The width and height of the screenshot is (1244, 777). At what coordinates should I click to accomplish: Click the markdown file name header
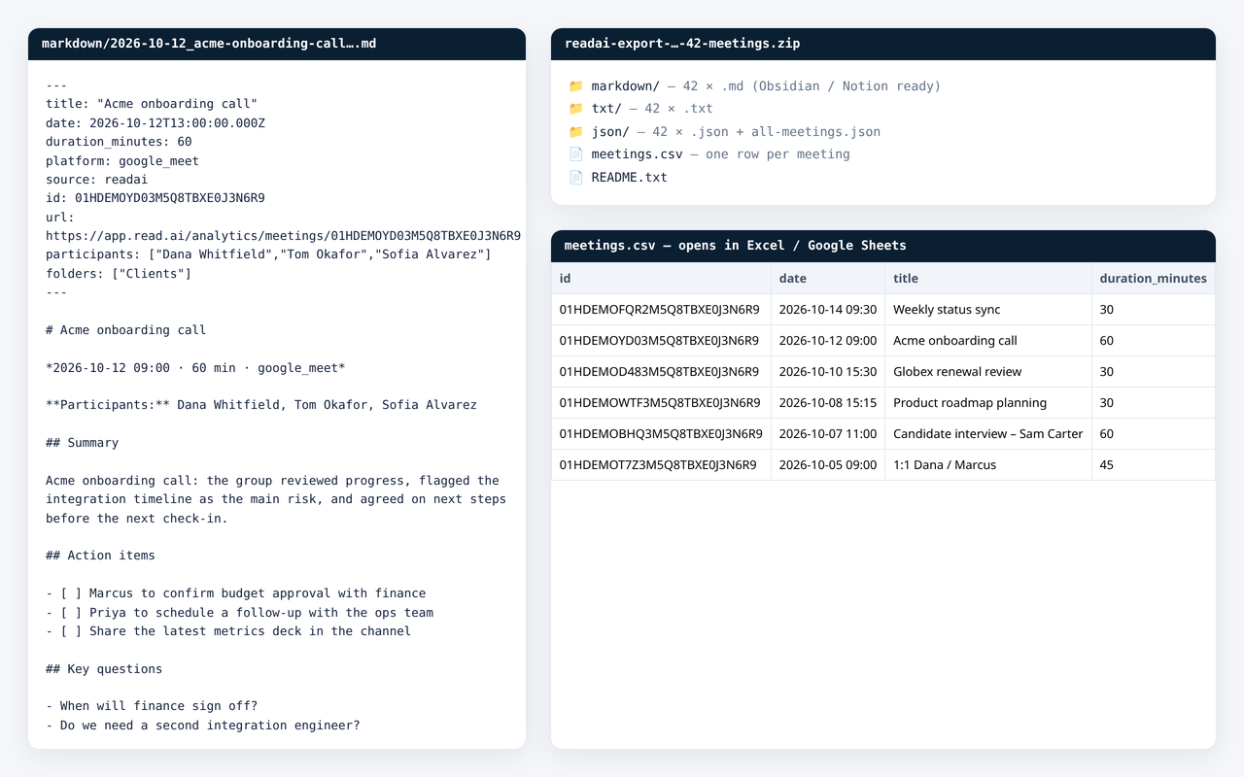(x=277, y=44)
